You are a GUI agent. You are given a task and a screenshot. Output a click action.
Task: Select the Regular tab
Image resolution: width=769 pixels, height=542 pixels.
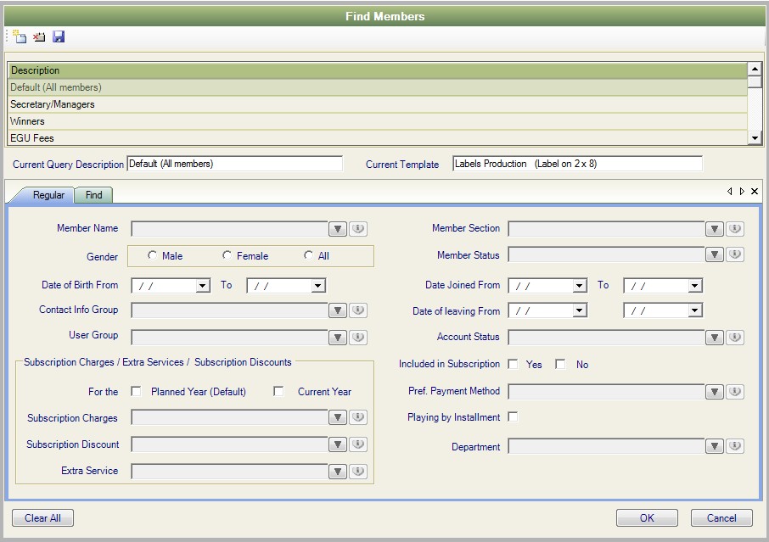(x=48, y=195)
